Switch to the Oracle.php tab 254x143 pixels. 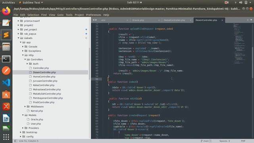click(138, 20)
